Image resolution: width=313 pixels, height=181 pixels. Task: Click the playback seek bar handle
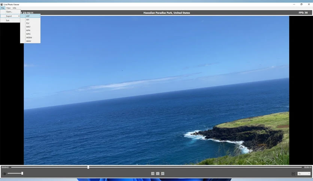[x=88, y=167]
